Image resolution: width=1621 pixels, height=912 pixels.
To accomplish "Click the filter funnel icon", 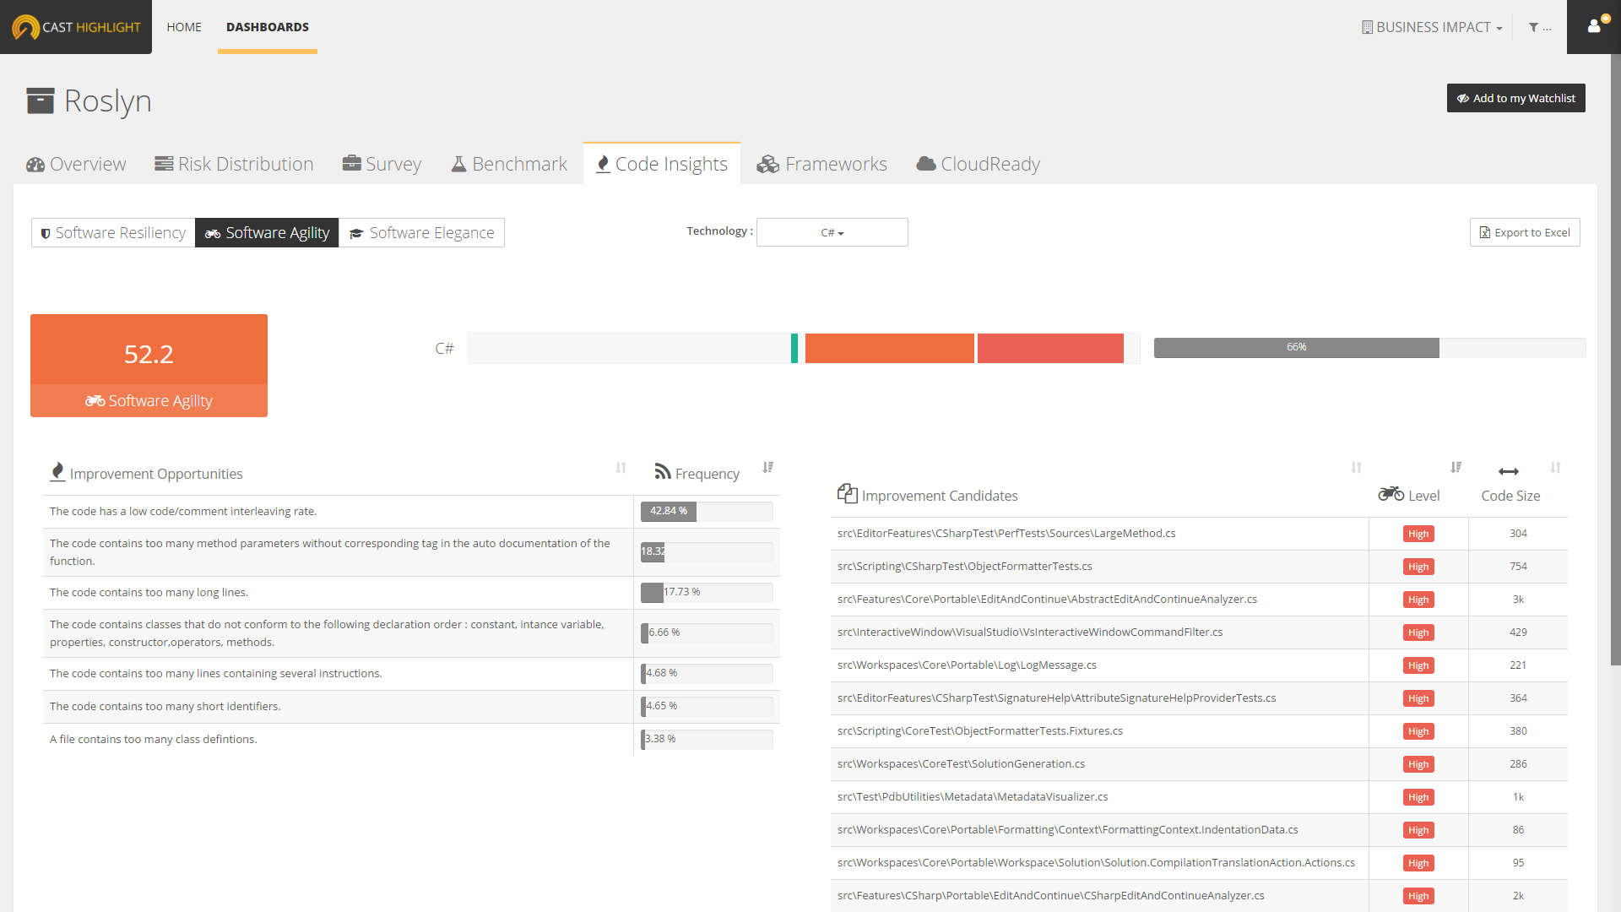I will click(x=1533, y=28).
